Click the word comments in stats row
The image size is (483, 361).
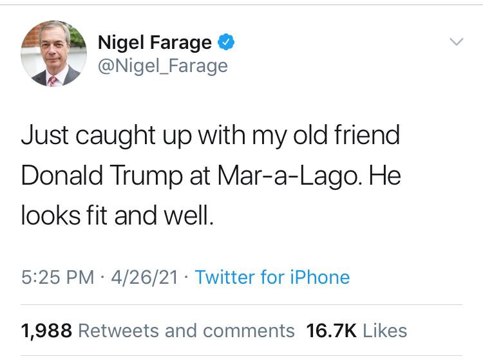pos(255,331)
